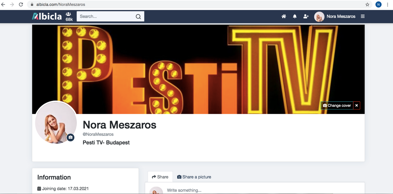
Task: Open Chrome profile N avatar
Action: click(379, 5)
